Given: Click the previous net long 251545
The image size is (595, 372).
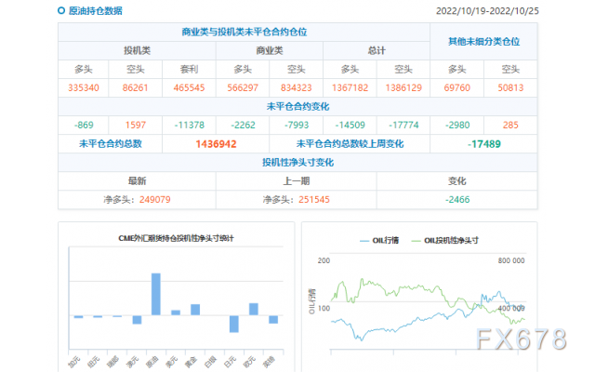Looking at the screenshot, I should [314, 199].
